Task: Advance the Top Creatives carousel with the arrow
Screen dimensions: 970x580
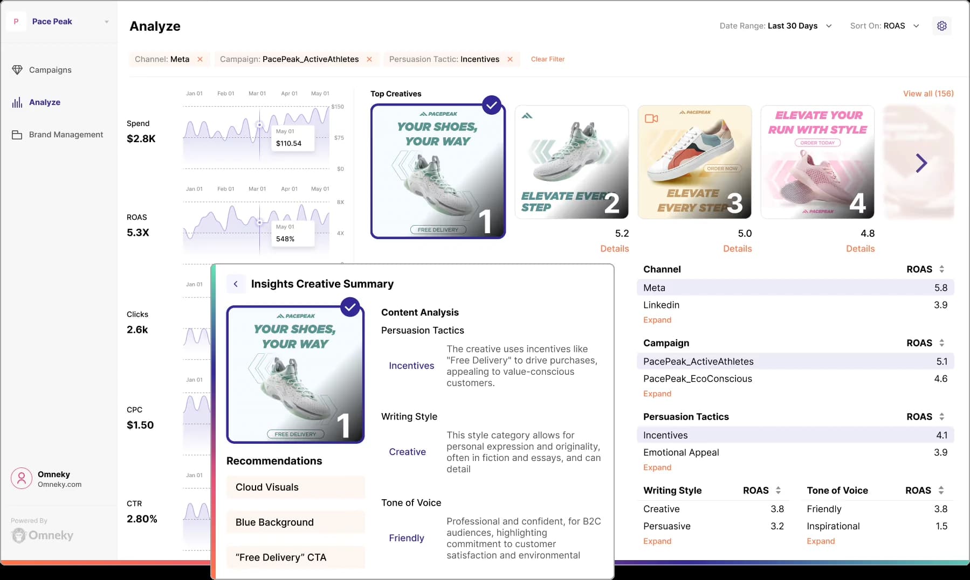Action: tap(921, 163)
